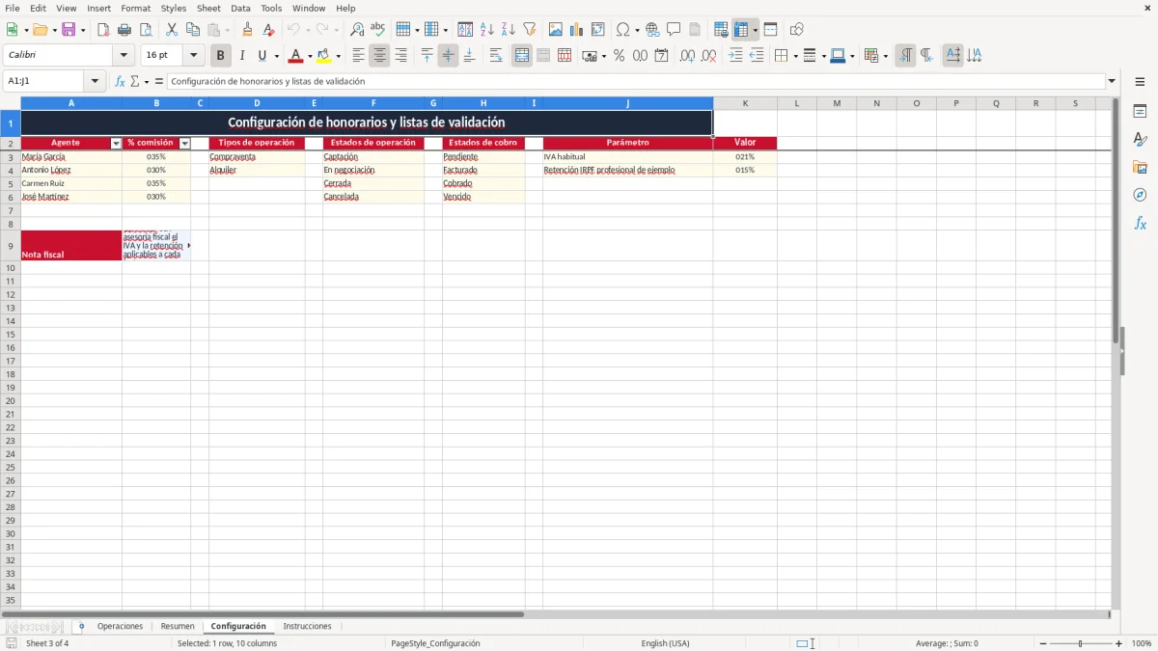Copy the selection
The height and width of the screenshot is (651, 1158).
pyautogui.click(x=193, y=30)
